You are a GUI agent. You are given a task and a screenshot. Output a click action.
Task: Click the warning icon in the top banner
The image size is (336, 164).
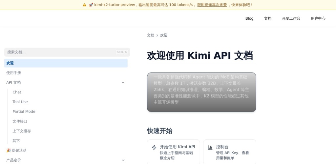point(84,5)
